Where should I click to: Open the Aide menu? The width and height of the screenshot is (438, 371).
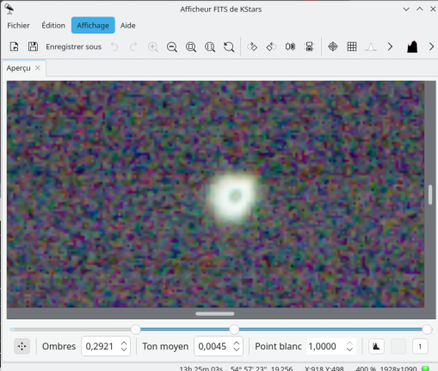(x=127, y=25)
